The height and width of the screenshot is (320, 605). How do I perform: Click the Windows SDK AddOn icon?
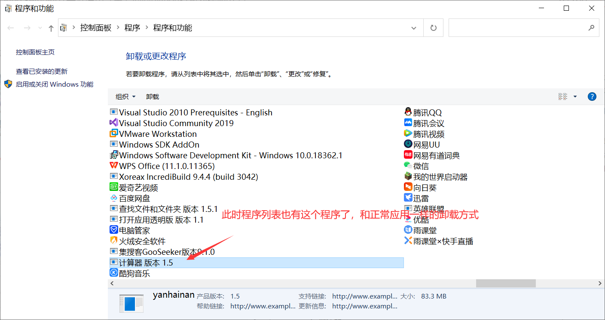[114, 145]
